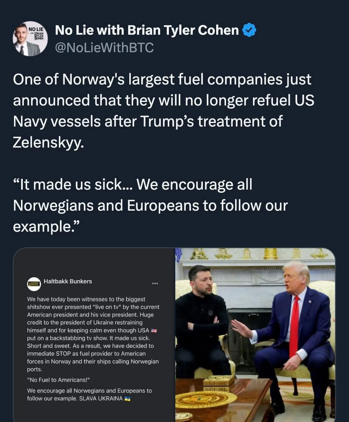Click the Haltbakk Bunkers page name

coord(68,281)
